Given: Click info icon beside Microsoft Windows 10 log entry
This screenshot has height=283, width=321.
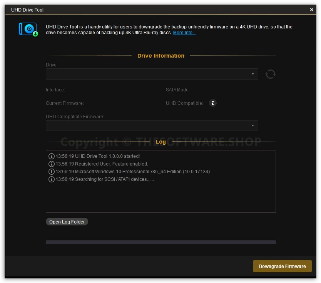Looking at the screenshot, I should point(52,172).
